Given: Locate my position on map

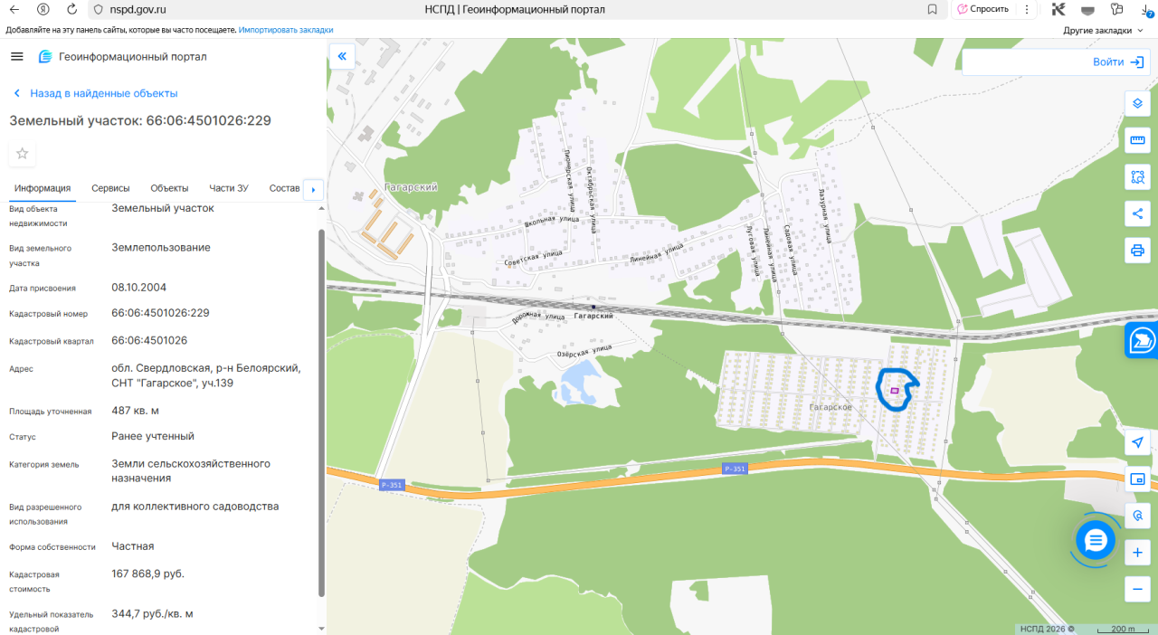Looking at the screenshot, I should 1138,442.
